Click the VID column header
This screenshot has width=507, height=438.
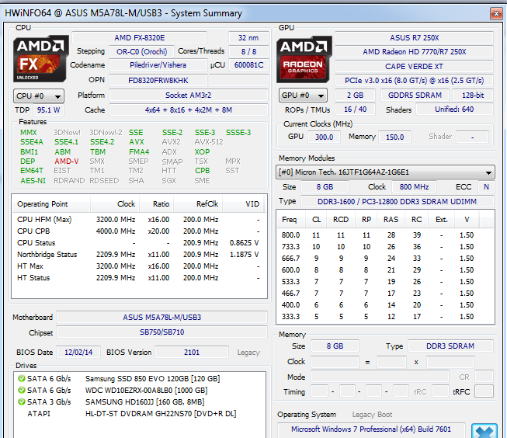tap(244, 204)
